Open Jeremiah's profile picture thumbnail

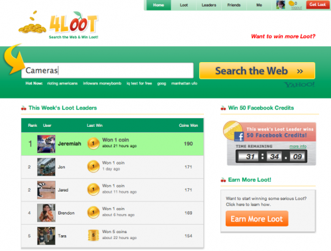(46, 144)
